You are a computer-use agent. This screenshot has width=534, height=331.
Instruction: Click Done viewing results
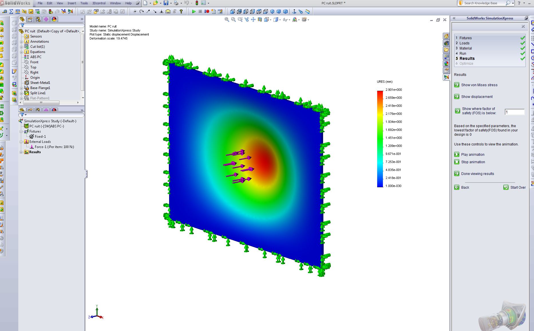tap(477, 174)
